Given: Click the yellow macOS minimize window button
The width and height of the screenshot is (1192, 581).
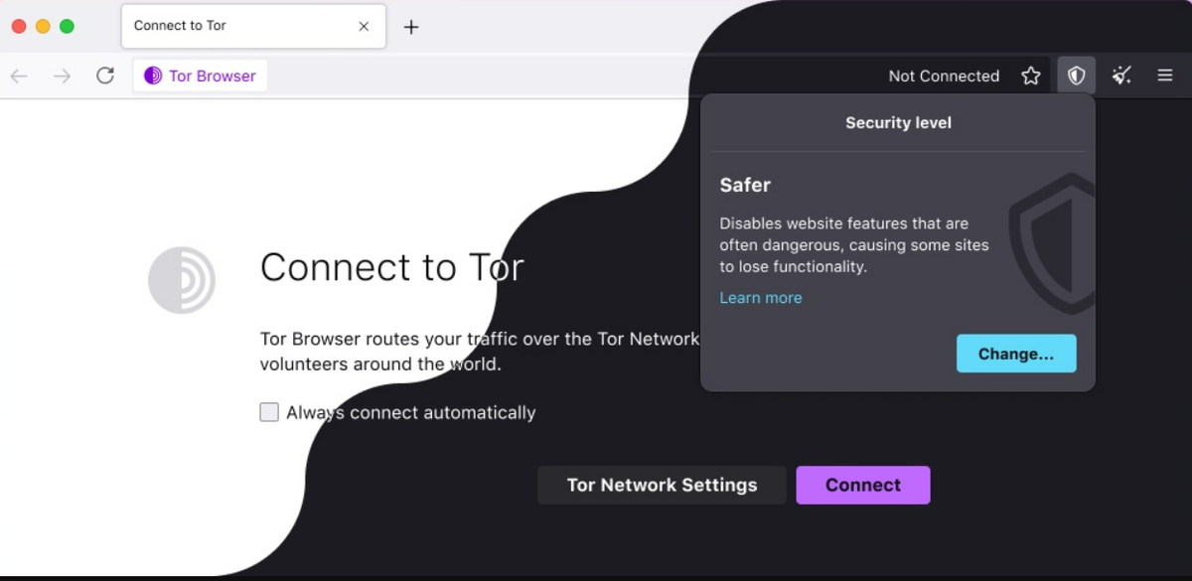Looking at the screenshot, I should pos(43,27).
